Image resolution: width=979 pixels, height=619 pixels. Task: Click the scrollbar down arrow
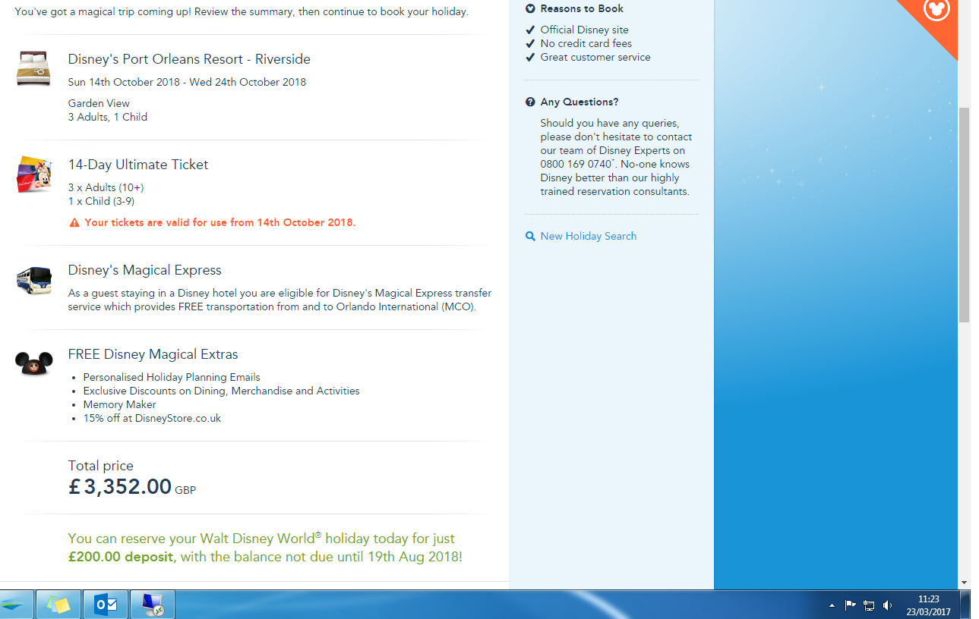(x=965, y=583)
